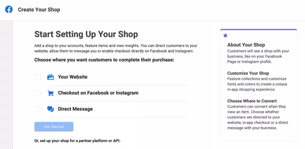Viewport: 305px width, 149px height.
Task: Click the Your Website option label
Action: click(x=72, y=77)
